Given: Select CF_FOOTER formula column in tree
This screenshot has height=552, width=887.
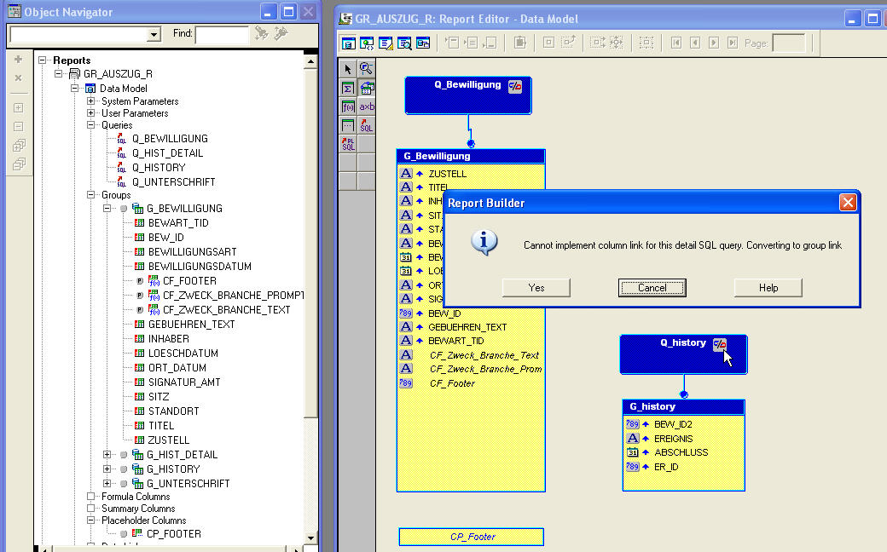Looking at the screenshot, I should 189,281.
